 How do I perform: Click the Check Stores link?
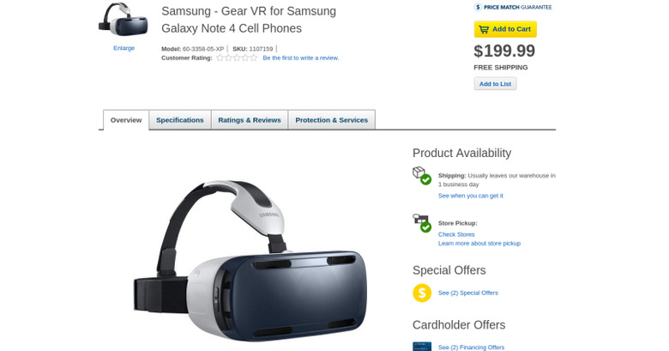(456, 234)
